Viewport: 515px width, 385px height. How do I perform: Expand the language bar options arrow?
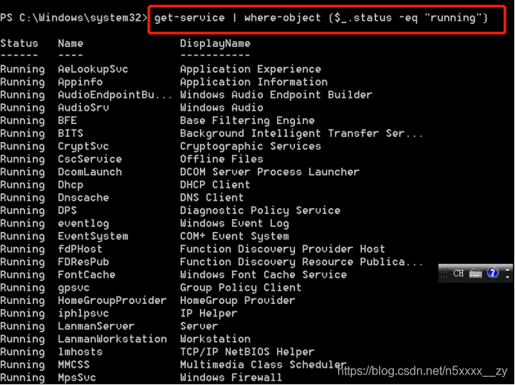[x=508, y=277]
